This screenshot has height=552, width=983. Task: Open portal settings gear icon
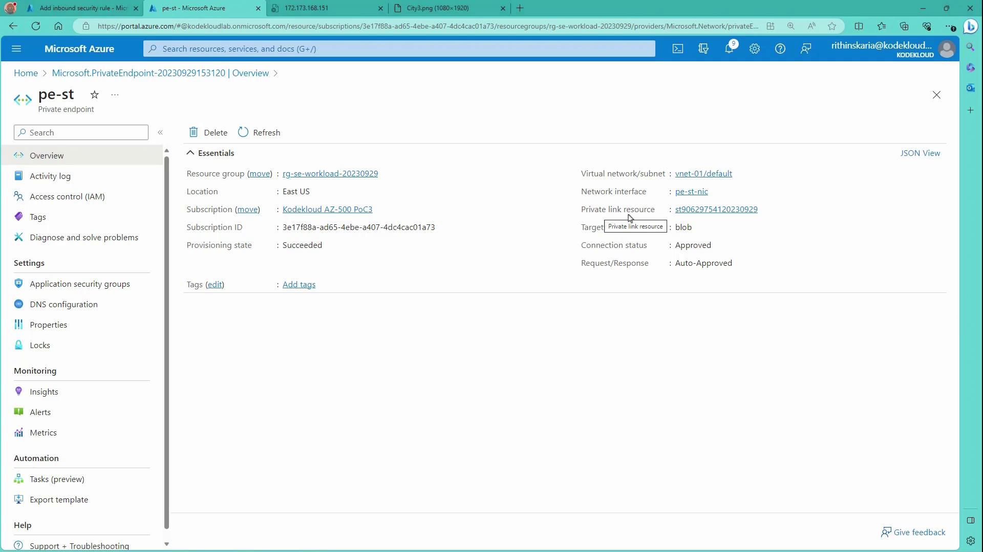click(x=754, y=49)
